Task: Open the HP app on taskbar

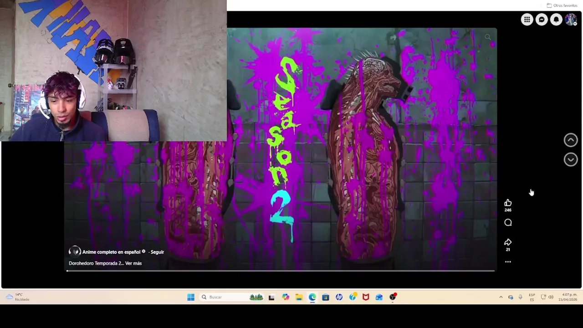Action: click(339, 297)
